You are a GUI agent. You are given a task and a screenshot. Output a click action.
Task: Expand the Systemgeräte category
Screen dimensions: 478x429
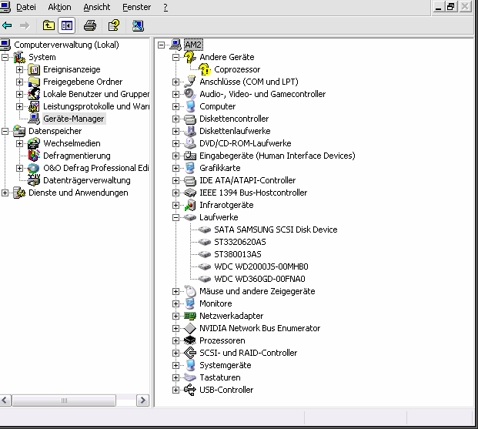[x=176, y=365]
